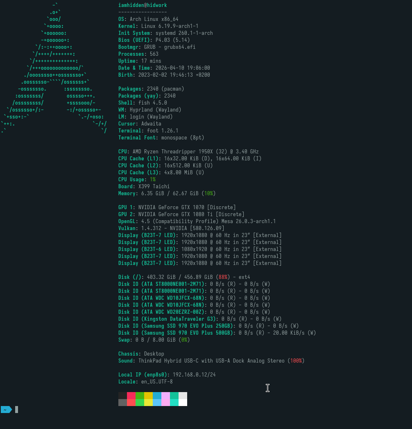
Task: Click the Display (B23T-6 LED) label
Action: (x=148, y=249)
